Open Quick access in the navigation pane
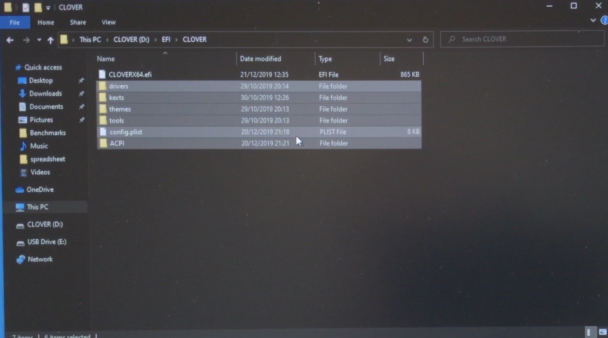Screen dimensions: 608x338 pos(43,67)
